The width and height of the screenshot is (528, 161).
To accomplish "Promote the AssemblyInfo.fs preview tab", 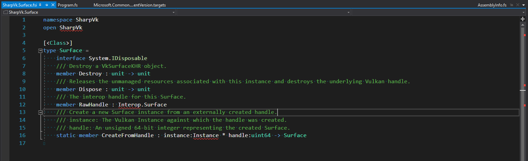I will tap(511, 5).
